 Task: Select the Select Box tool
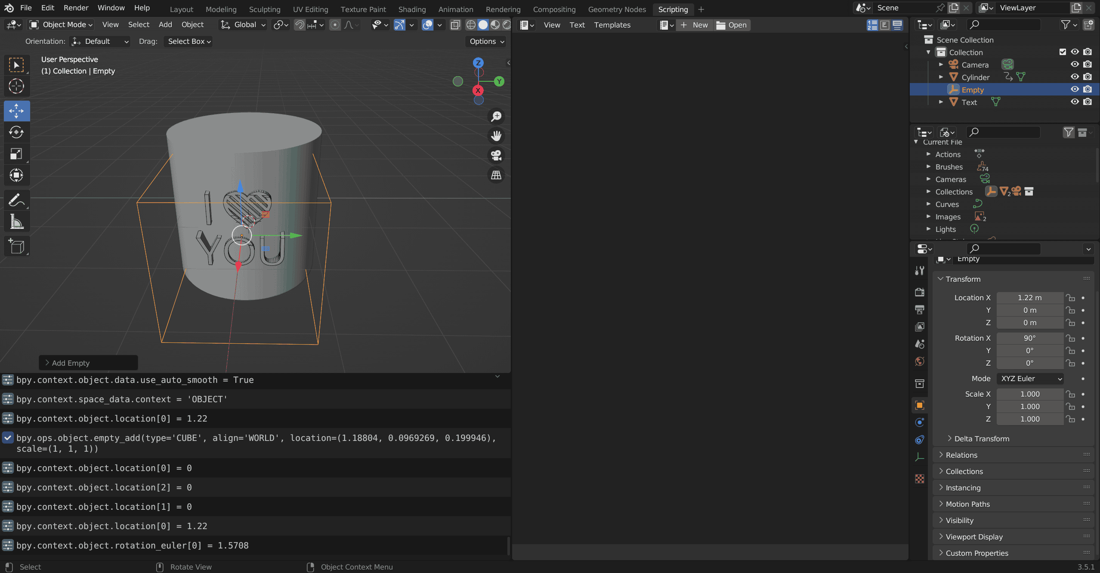16,65
